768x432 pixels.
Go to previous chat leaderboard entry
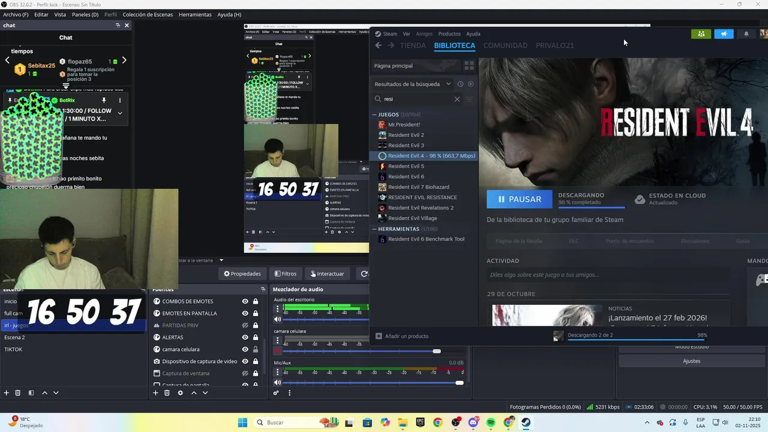pos(7,60)
